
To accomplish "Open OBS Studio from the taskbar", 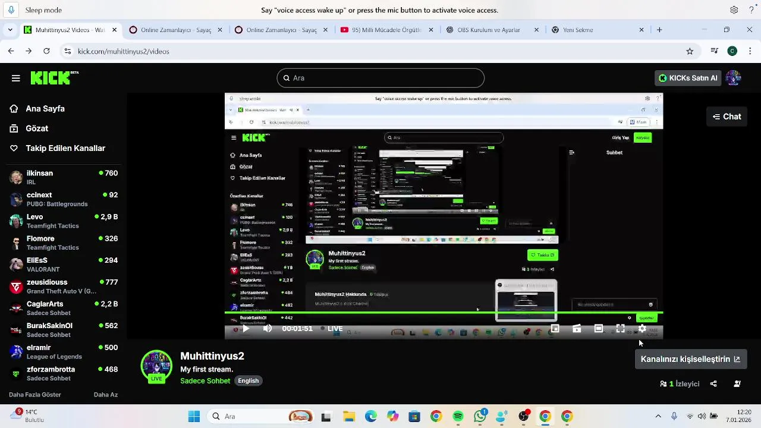I will [x=523, y=416].
